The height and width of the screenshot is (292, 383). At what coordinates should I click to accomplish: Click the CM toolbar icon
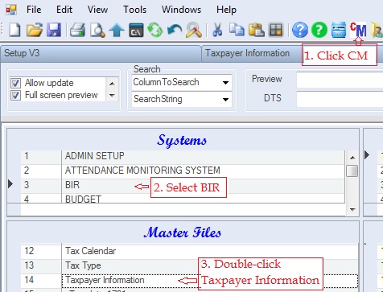(x=358, y=30)
